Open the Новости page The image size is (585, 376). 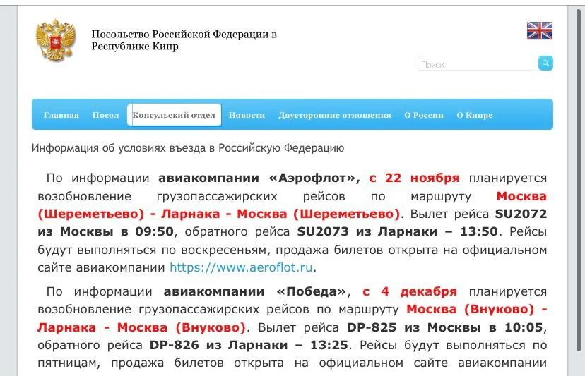(247, 115)
